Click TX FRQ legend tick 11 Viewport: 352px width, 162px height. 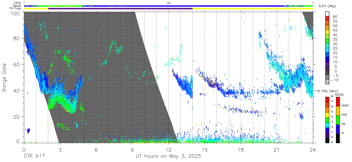331,132
